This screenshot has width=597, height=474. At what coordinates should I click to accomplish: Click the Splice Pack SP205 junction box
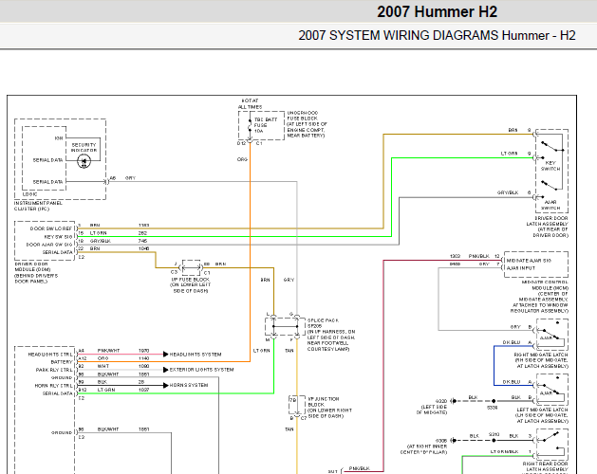[x=286, y=326]
